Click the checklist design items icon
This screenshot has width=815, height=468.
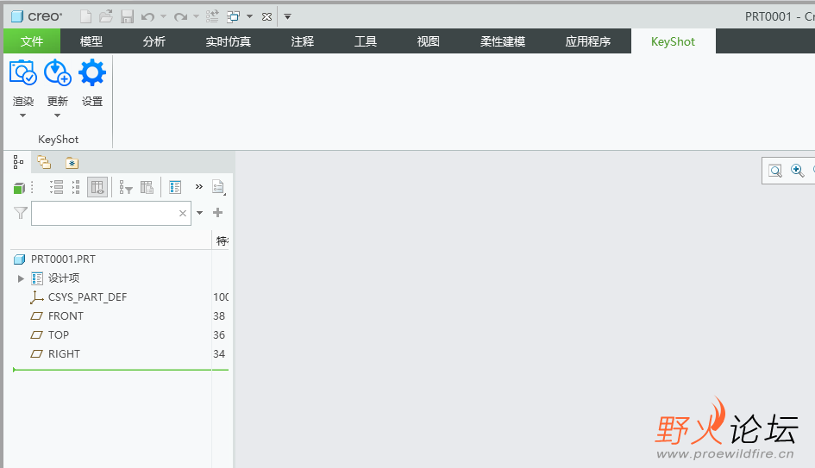click(175, 187)
